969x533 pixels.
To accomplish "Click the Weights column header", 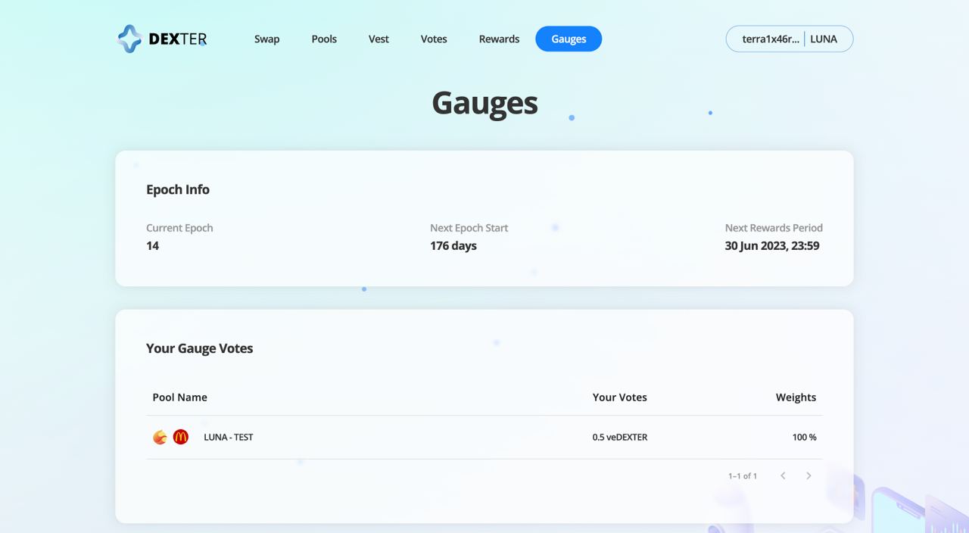I will click(x=796, y=397).
